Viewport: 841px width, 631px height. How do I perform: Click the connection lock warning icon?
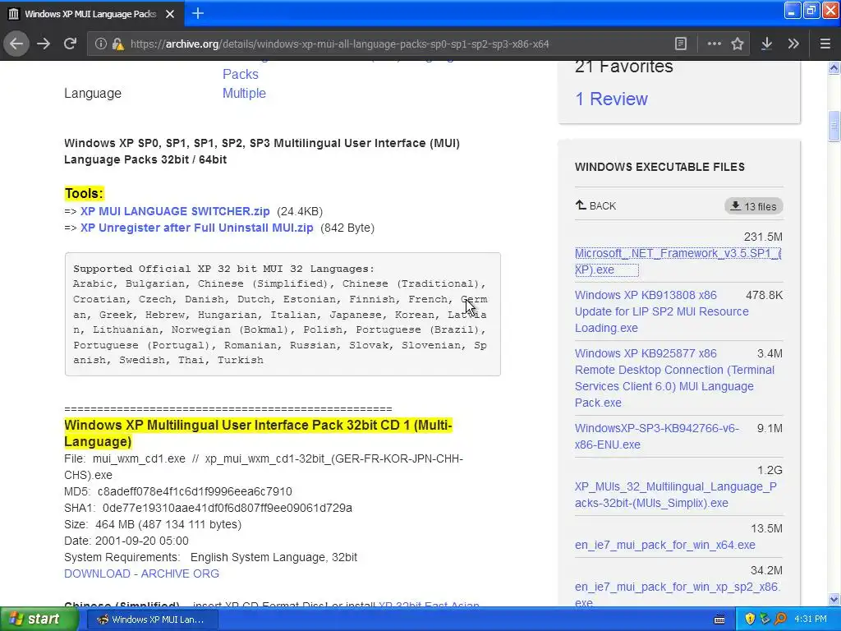(x=117, y=44)
